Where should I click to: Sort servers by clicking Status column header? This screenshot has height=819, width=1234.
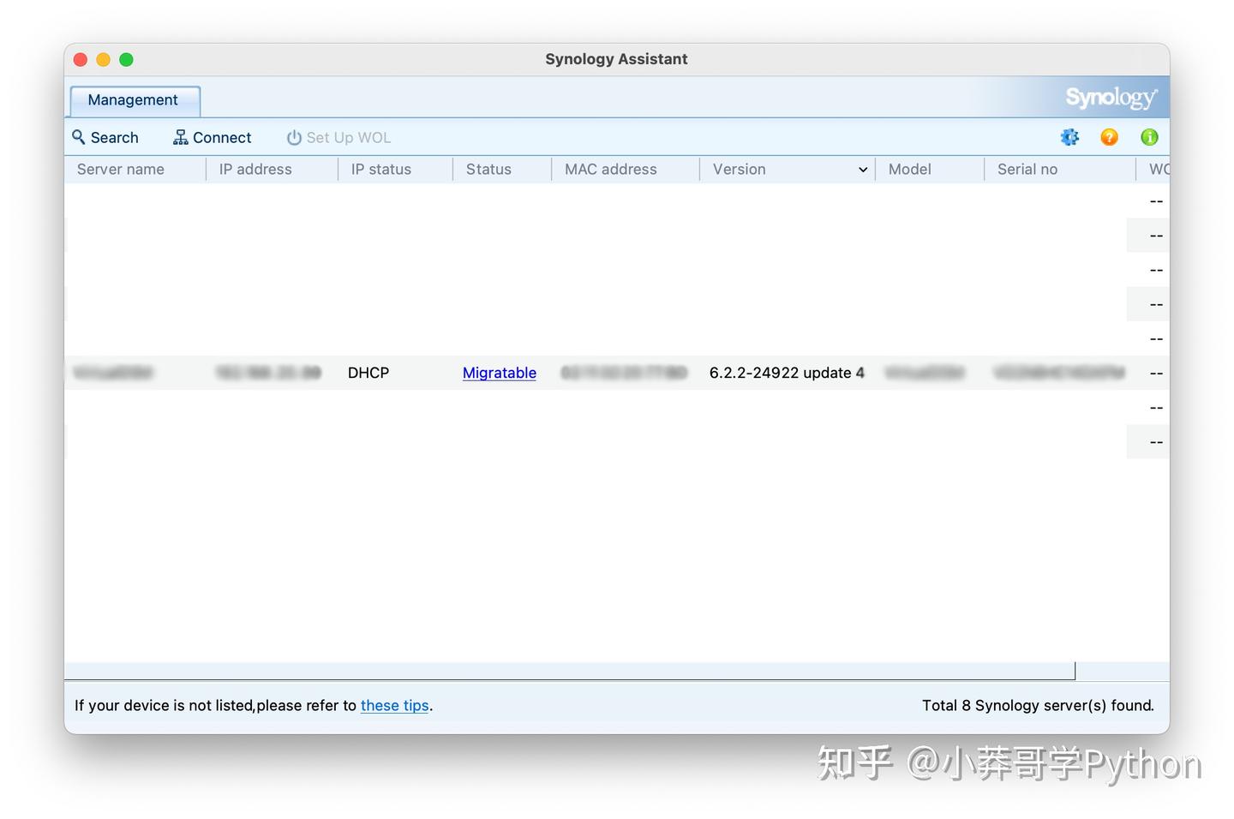click(488, 169)
